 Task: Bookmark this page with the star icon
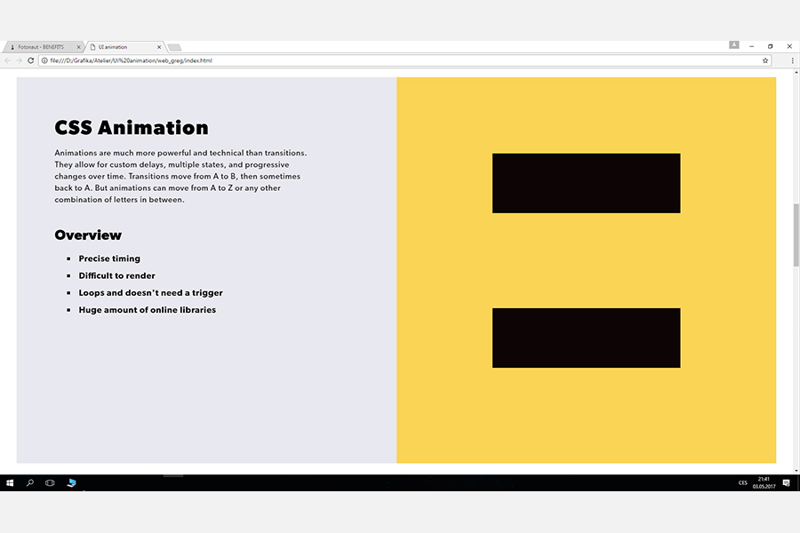(x=765, y=60)
